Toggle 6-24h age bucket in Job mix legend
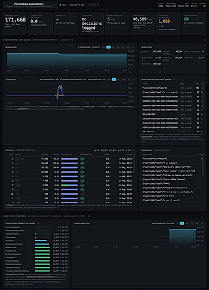Image resolution: width=209 pixels, height=290 pixels. pos(113,150)
